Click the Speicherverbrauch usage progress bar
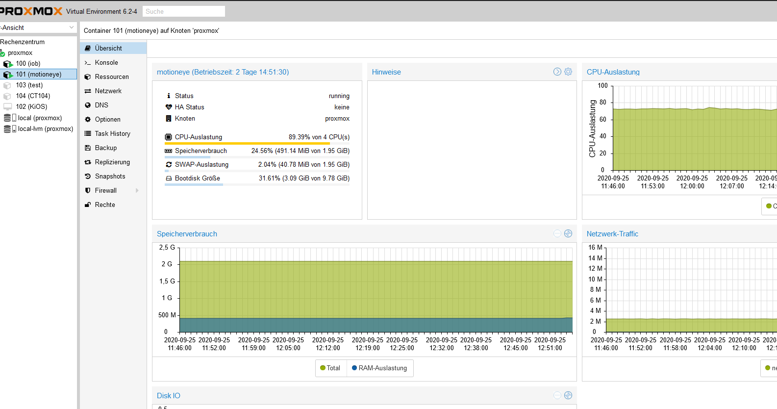The image size is (777, 409). pyautogui.click(x=257, y=157)
